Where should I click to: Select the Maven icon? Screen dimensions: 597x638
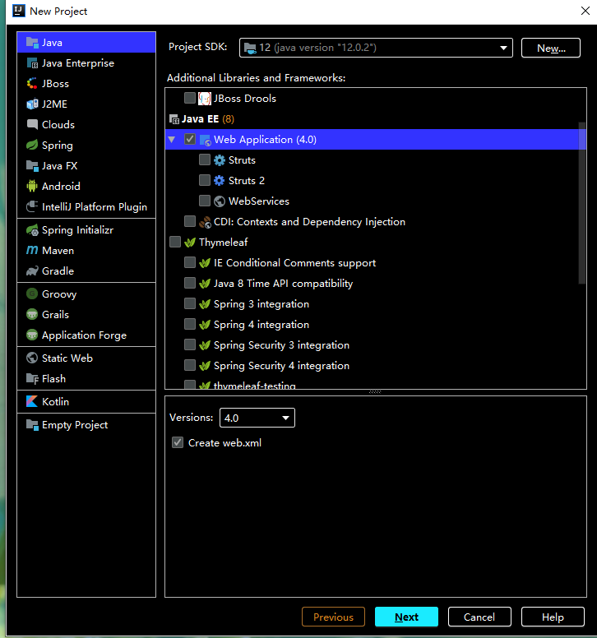click(x=32, y=250)
